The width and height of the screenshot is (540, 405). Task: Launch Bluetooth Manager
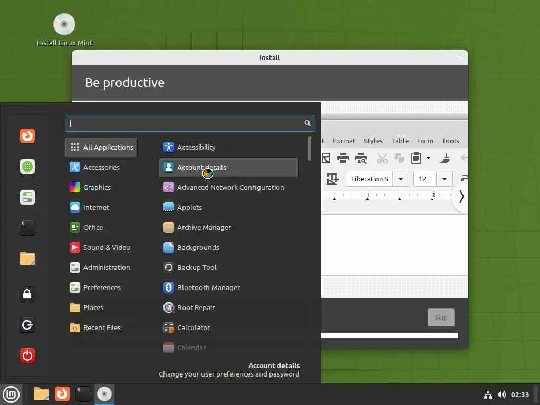point(229,287)
